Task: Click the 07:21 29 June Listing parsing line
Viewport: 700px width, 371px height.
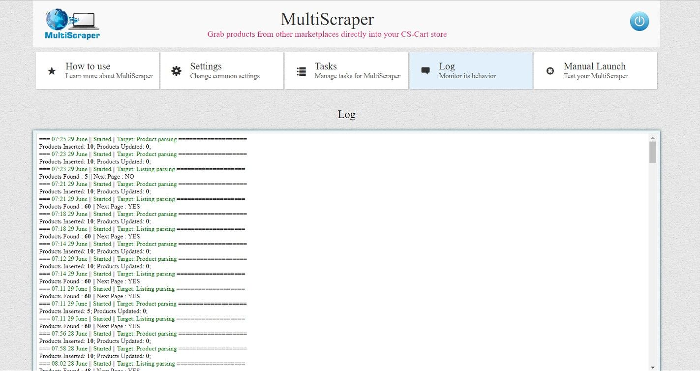Action: (142, 199)
